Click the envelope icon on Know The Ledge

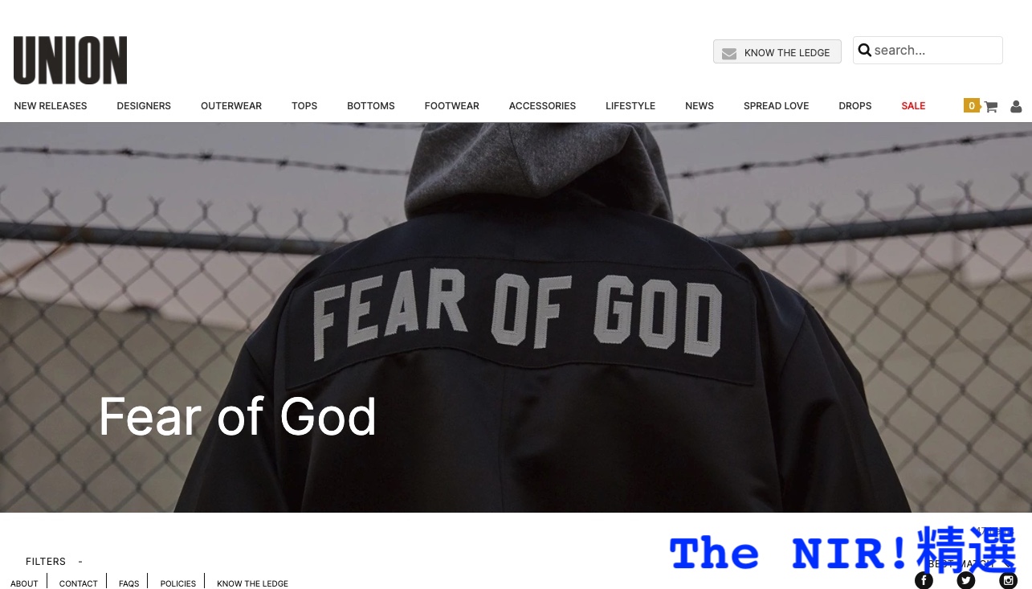(728, 53)
